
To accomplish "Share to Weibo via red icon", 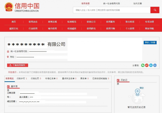I will (147, 65).
